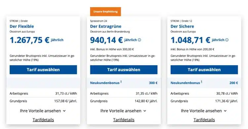Click info icon next to 940,14 € jährlich
The width and height of the screenshot is (248, 129).
pos(139,40)
